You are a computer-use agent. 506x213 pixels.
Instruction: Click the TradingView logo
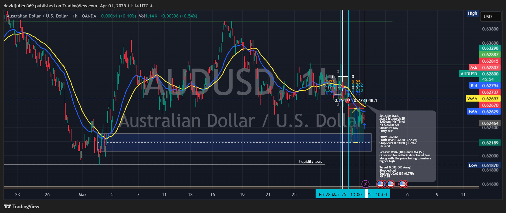21,207
